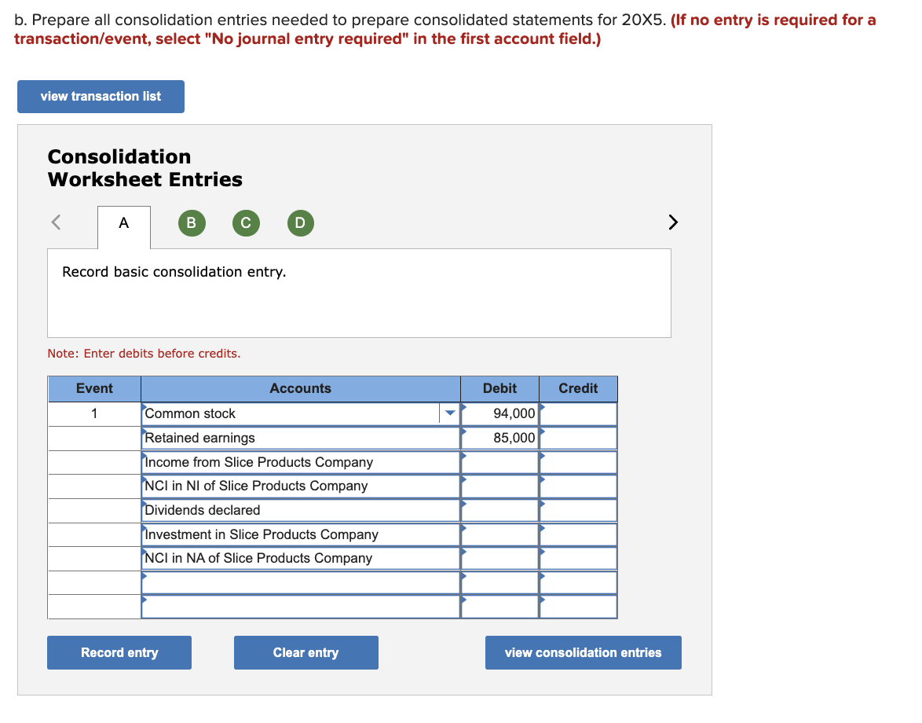Click Clear entry to reset the worksheet
The height and width of the screenshot is (723, 922).
pyautogui.click(x=306, y=652)
